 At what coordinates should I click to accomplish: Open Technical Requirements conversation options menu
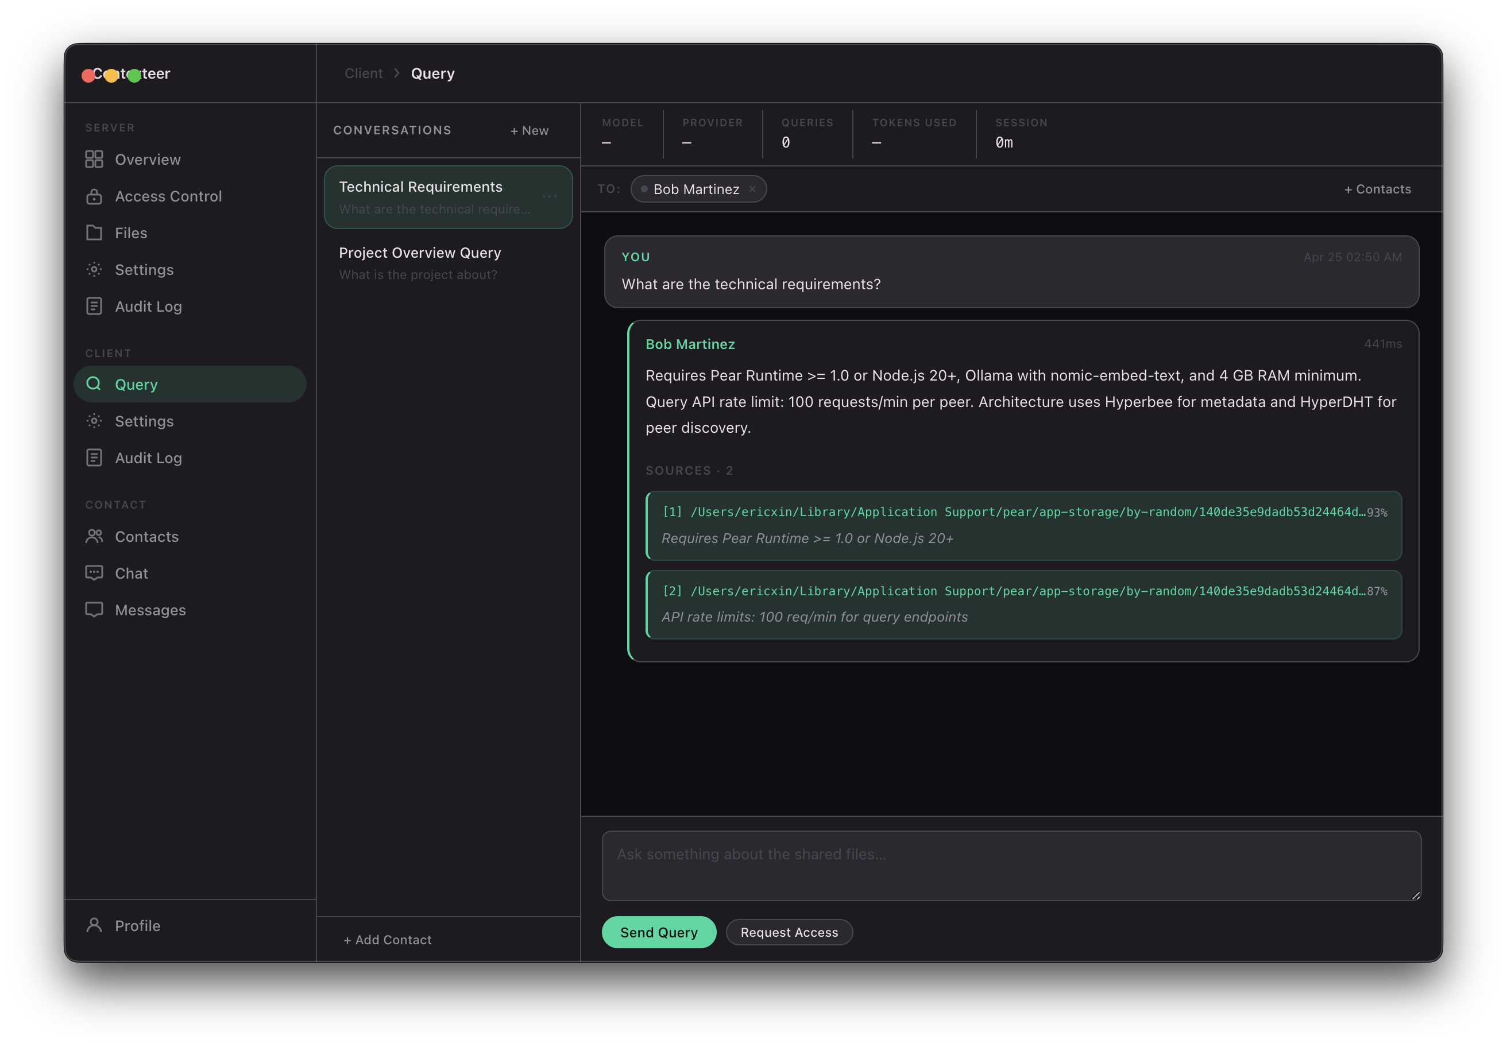coord(550,196)
